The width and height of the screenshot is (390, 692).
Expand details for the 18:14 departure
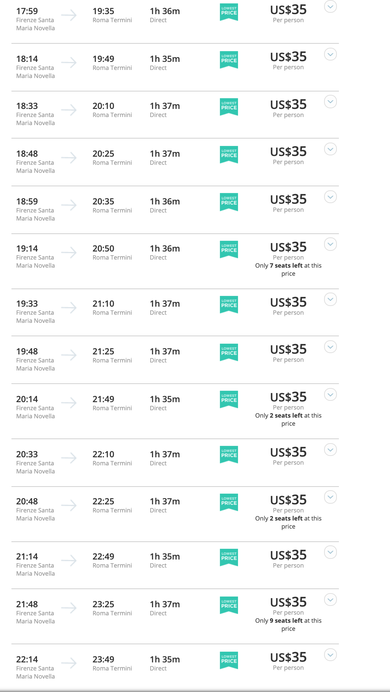point(330,54)
